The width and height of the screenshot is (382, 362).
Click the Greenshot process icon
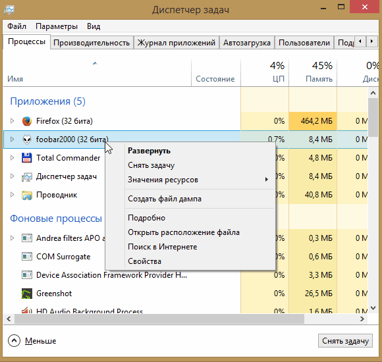pos(27,294)
